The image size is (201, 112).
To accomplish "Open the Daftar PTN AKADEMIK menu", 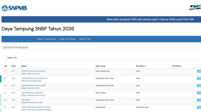I will 46,39.
